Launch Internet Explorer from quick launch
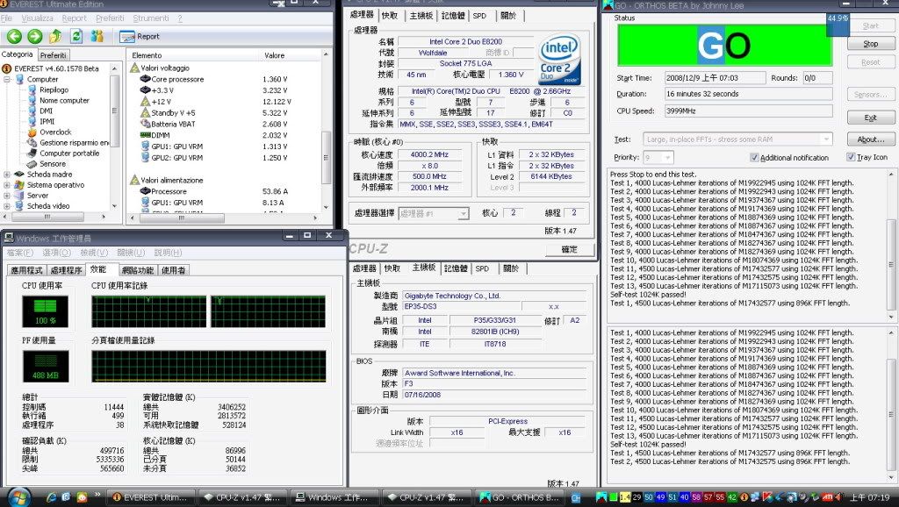The width and height of the screenshot is (899, 507). point(52,497)
